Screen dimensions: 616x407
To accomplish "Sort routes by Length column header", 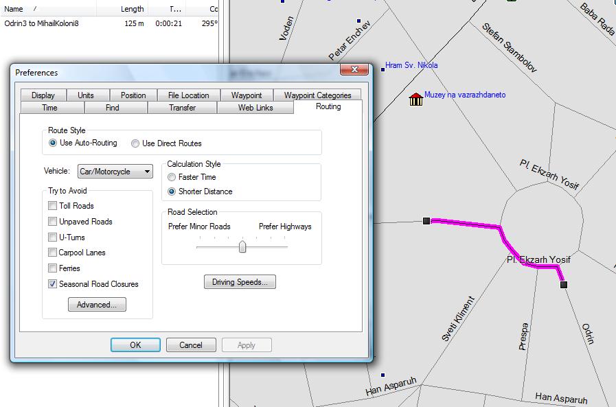I will tap(132, 9).
